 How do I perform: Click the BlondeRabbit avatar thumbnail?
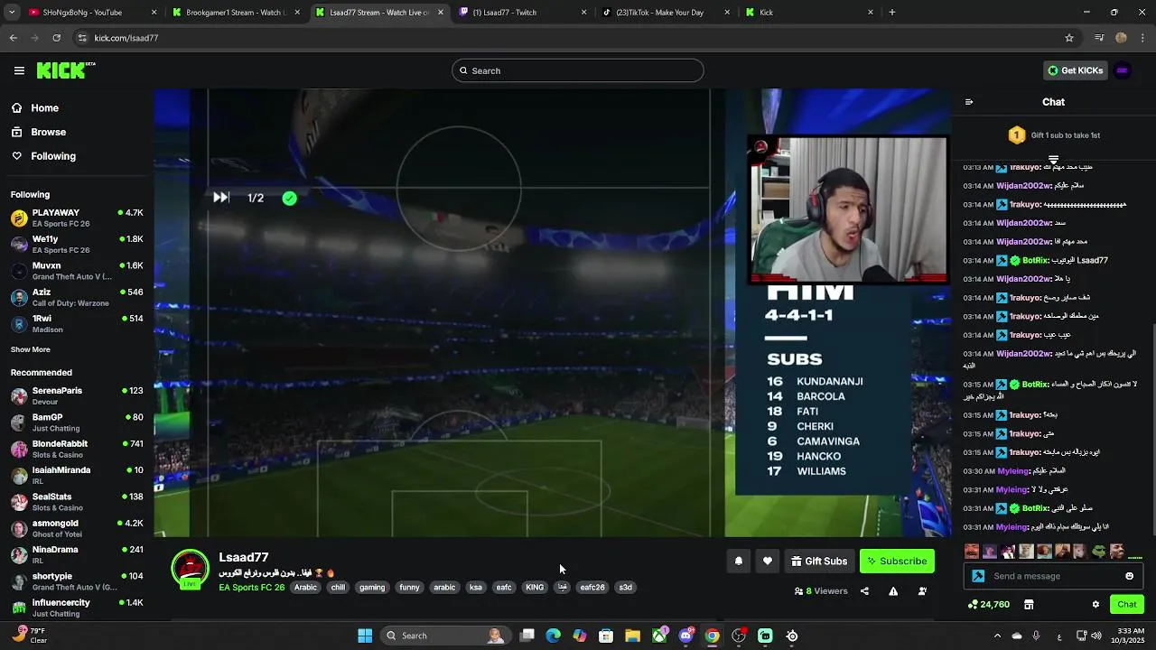click(19, 449)
